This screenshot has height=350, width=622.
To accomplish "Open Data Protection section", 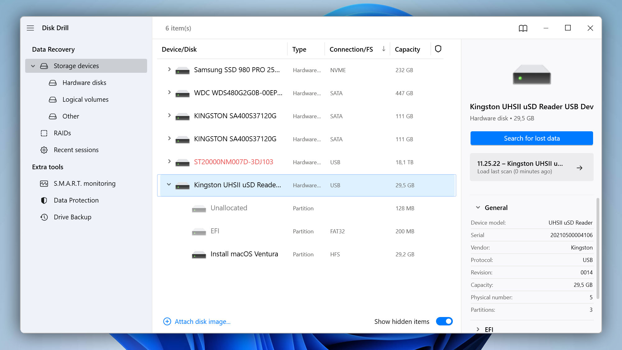I will click(76, 200).
